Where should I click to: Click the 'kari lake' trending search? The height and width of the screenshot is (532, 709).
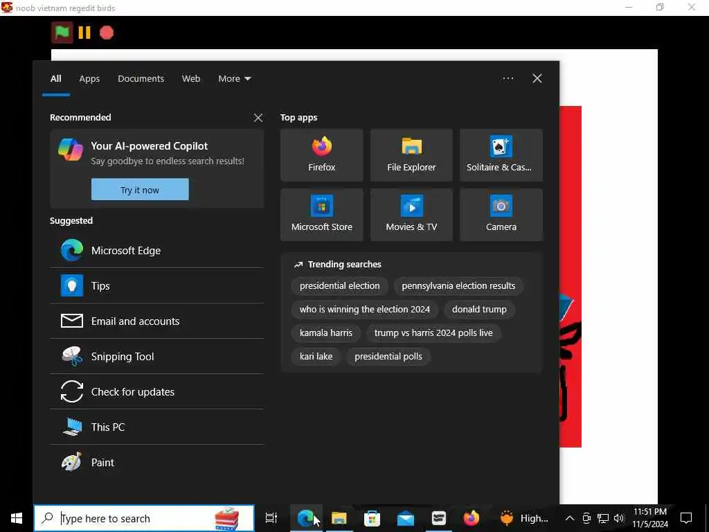(x=316, y=357)
